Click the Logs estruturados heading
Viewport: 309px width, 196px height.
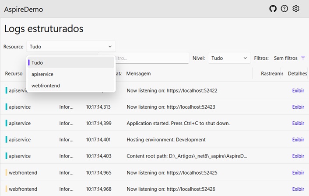click(x=44, y=28)
